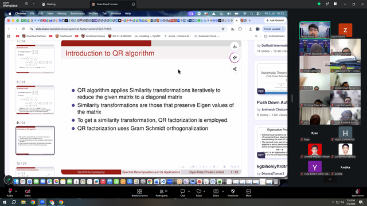367x206 pixels.
Task: Share the slideshow via share icon
Action: click(235, 69)
